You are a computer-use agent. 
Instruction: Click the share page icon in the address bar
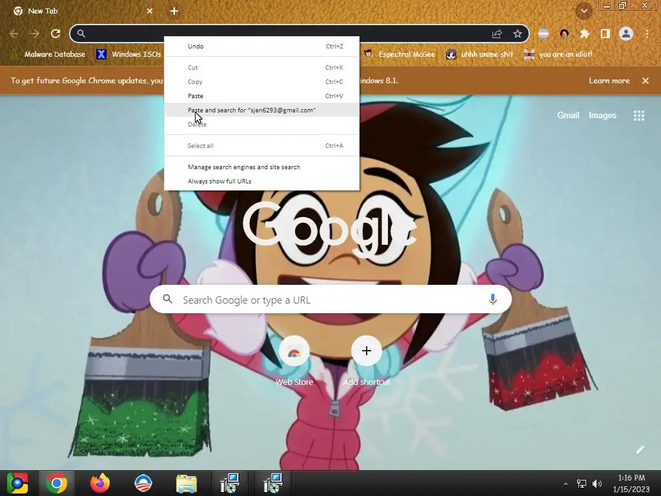point(497,34)
